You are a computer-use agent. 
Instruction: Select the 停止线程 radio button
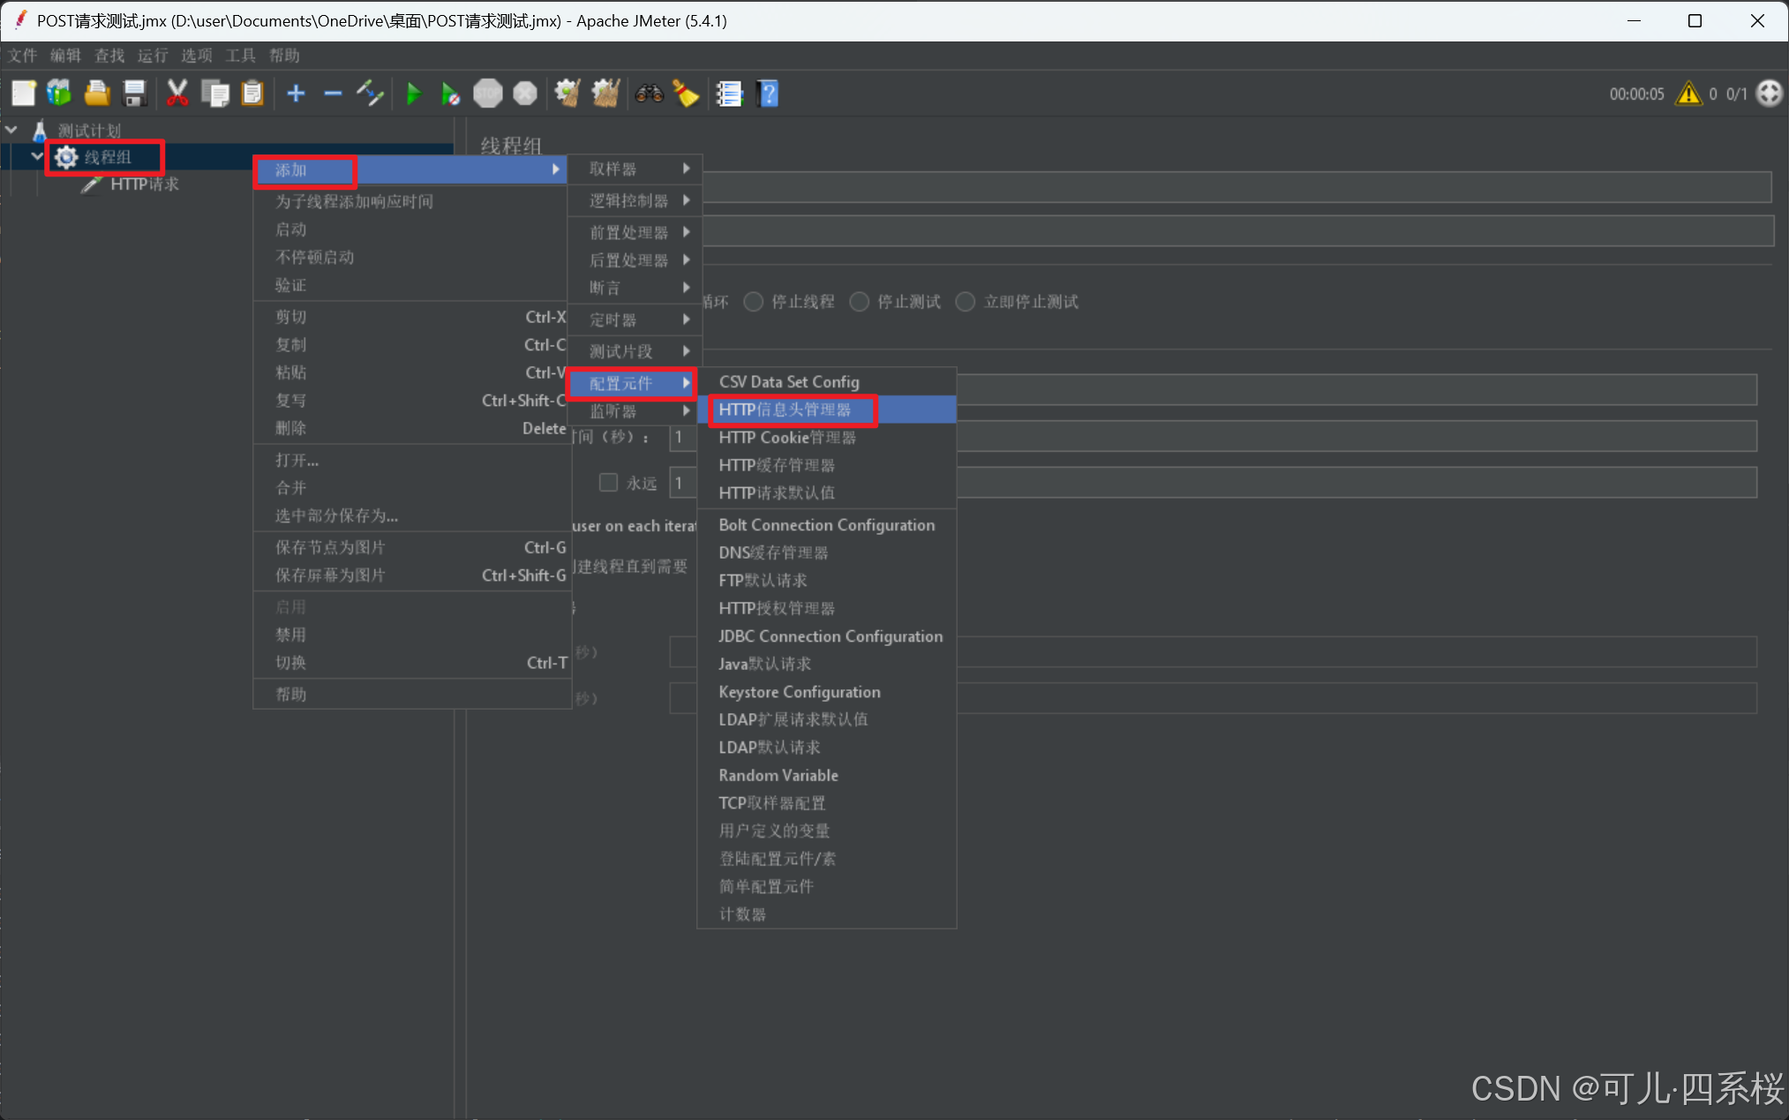[754, 302]
